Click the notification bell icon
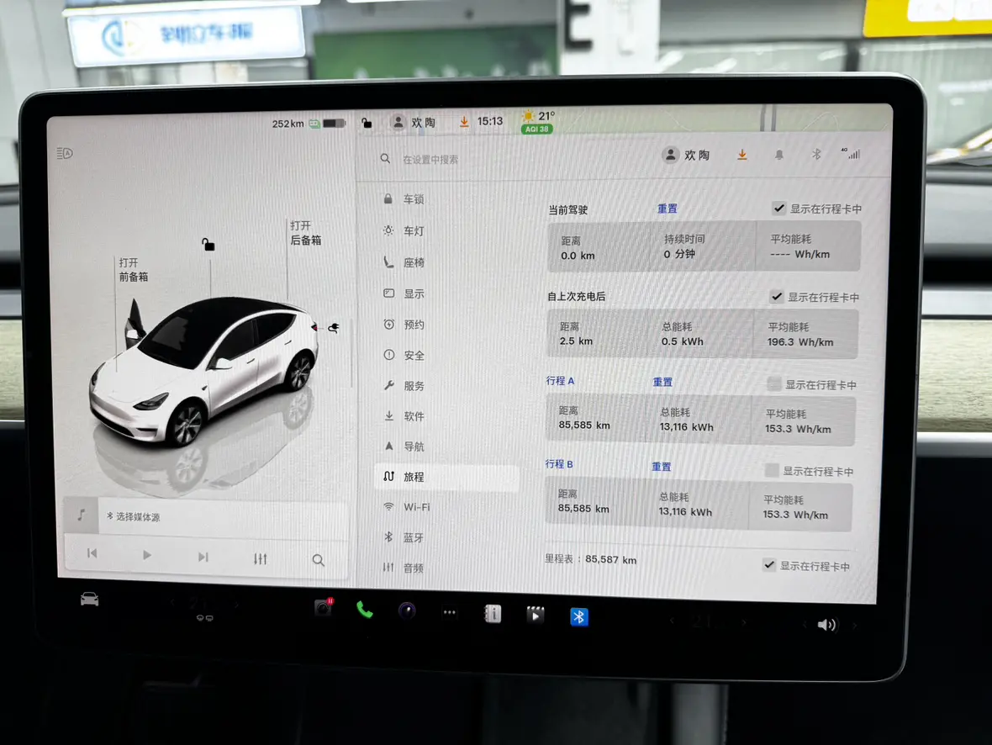Image resolution: width=992 pixels, height=745 pixels. click(x=779, y=155)
